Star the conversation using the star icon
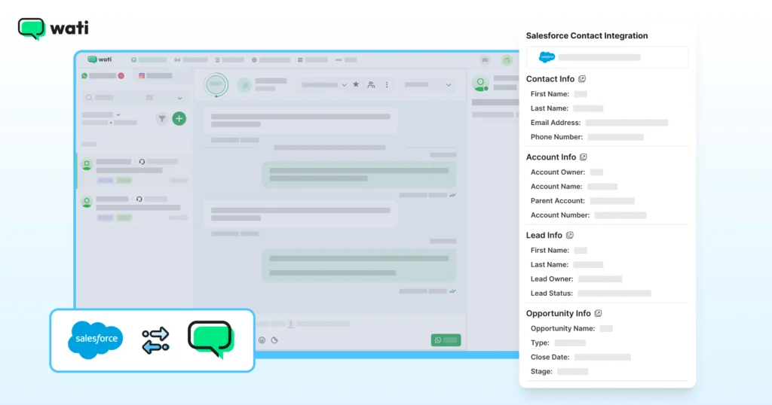The image size is (772, 405). click(x=356, y=84)
